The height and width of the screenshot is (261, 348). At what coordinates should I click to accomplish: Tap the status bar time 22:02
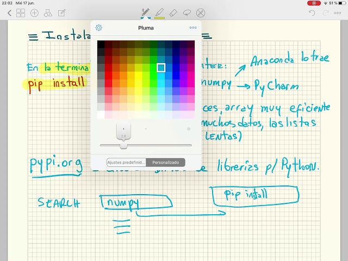click(x=7, y=3)
